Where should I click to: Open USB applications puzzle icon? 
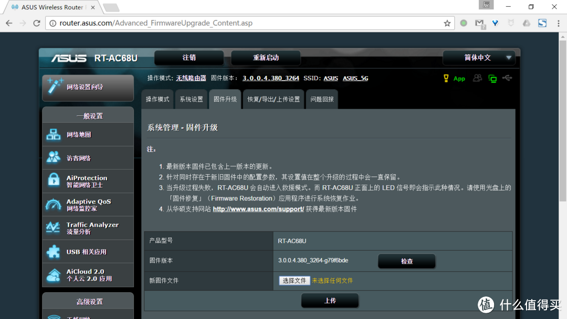click(x=54, y=252)
